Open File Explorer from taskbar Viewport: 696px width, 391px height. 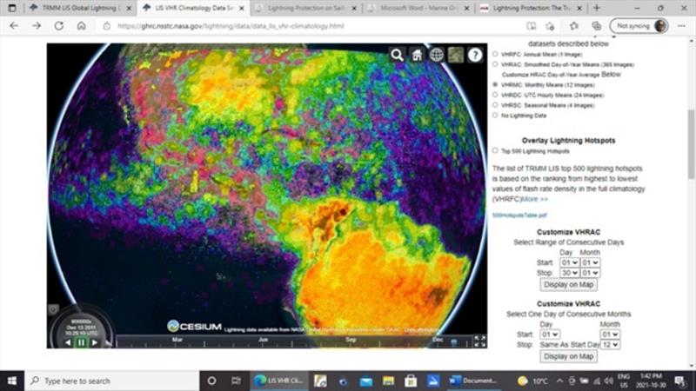[x=388, y=381]
